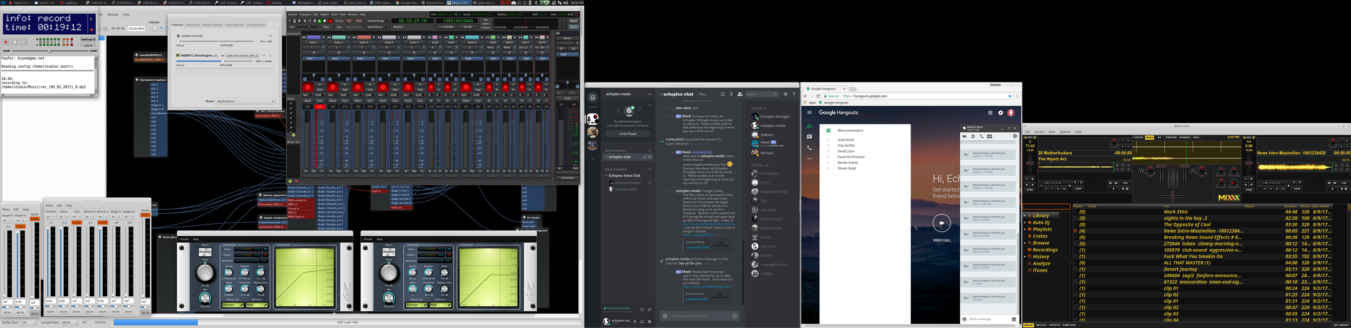
Task: Select echoplex-chat text channel
Action: (627, 157)
